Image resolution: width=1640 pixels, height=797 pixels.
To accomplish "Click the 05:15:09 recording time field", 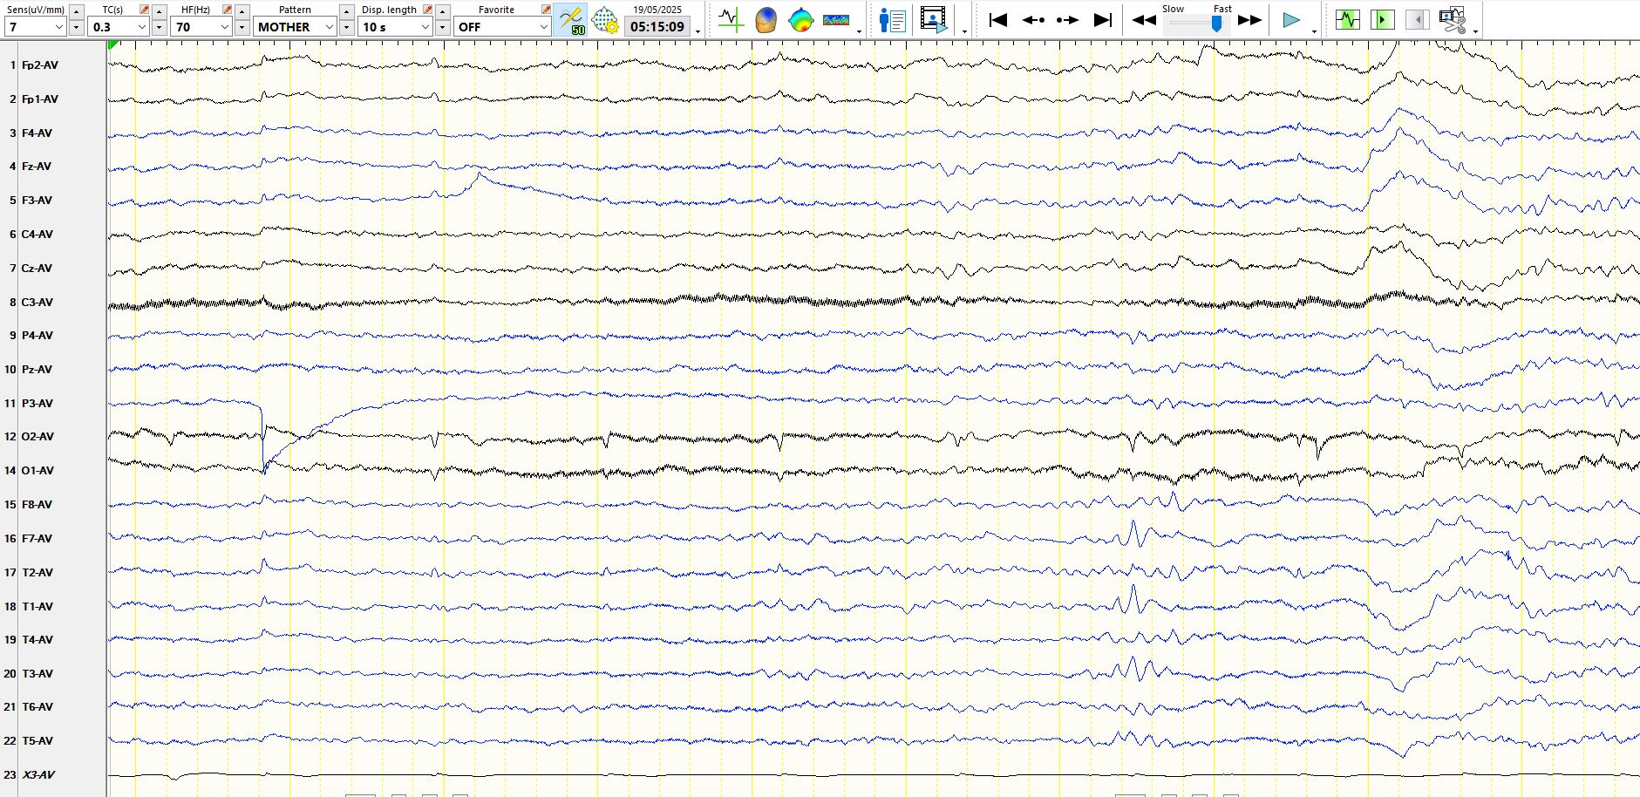I will click(657, 27).
